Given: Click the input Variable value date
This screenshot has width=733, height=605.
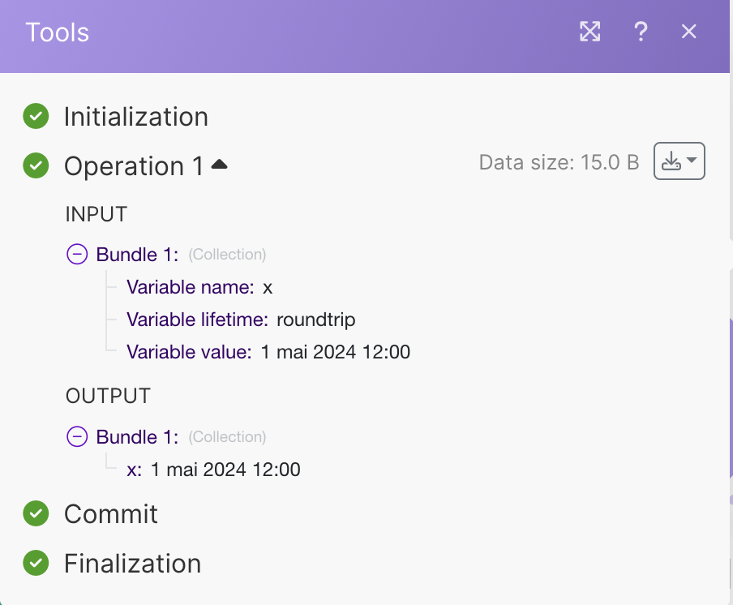Looking at the screenshot, I should click(x=335, y=352).
